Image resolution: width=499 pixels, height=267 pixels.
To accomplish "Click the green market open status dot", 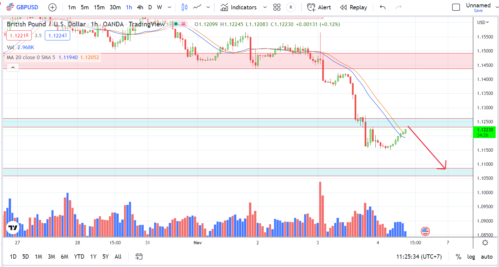I will click(x=176, y=24).
